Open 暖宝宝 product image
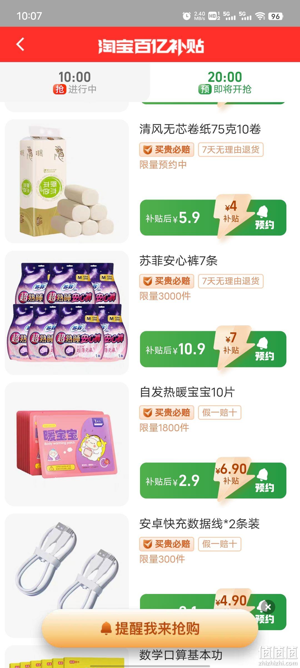The width and height of the screenshot is (300, 668). pos(67,444)
